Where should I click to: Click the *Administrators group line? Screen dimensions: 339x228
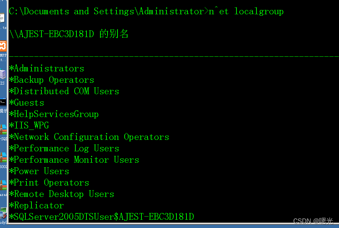tap(47, 69)
